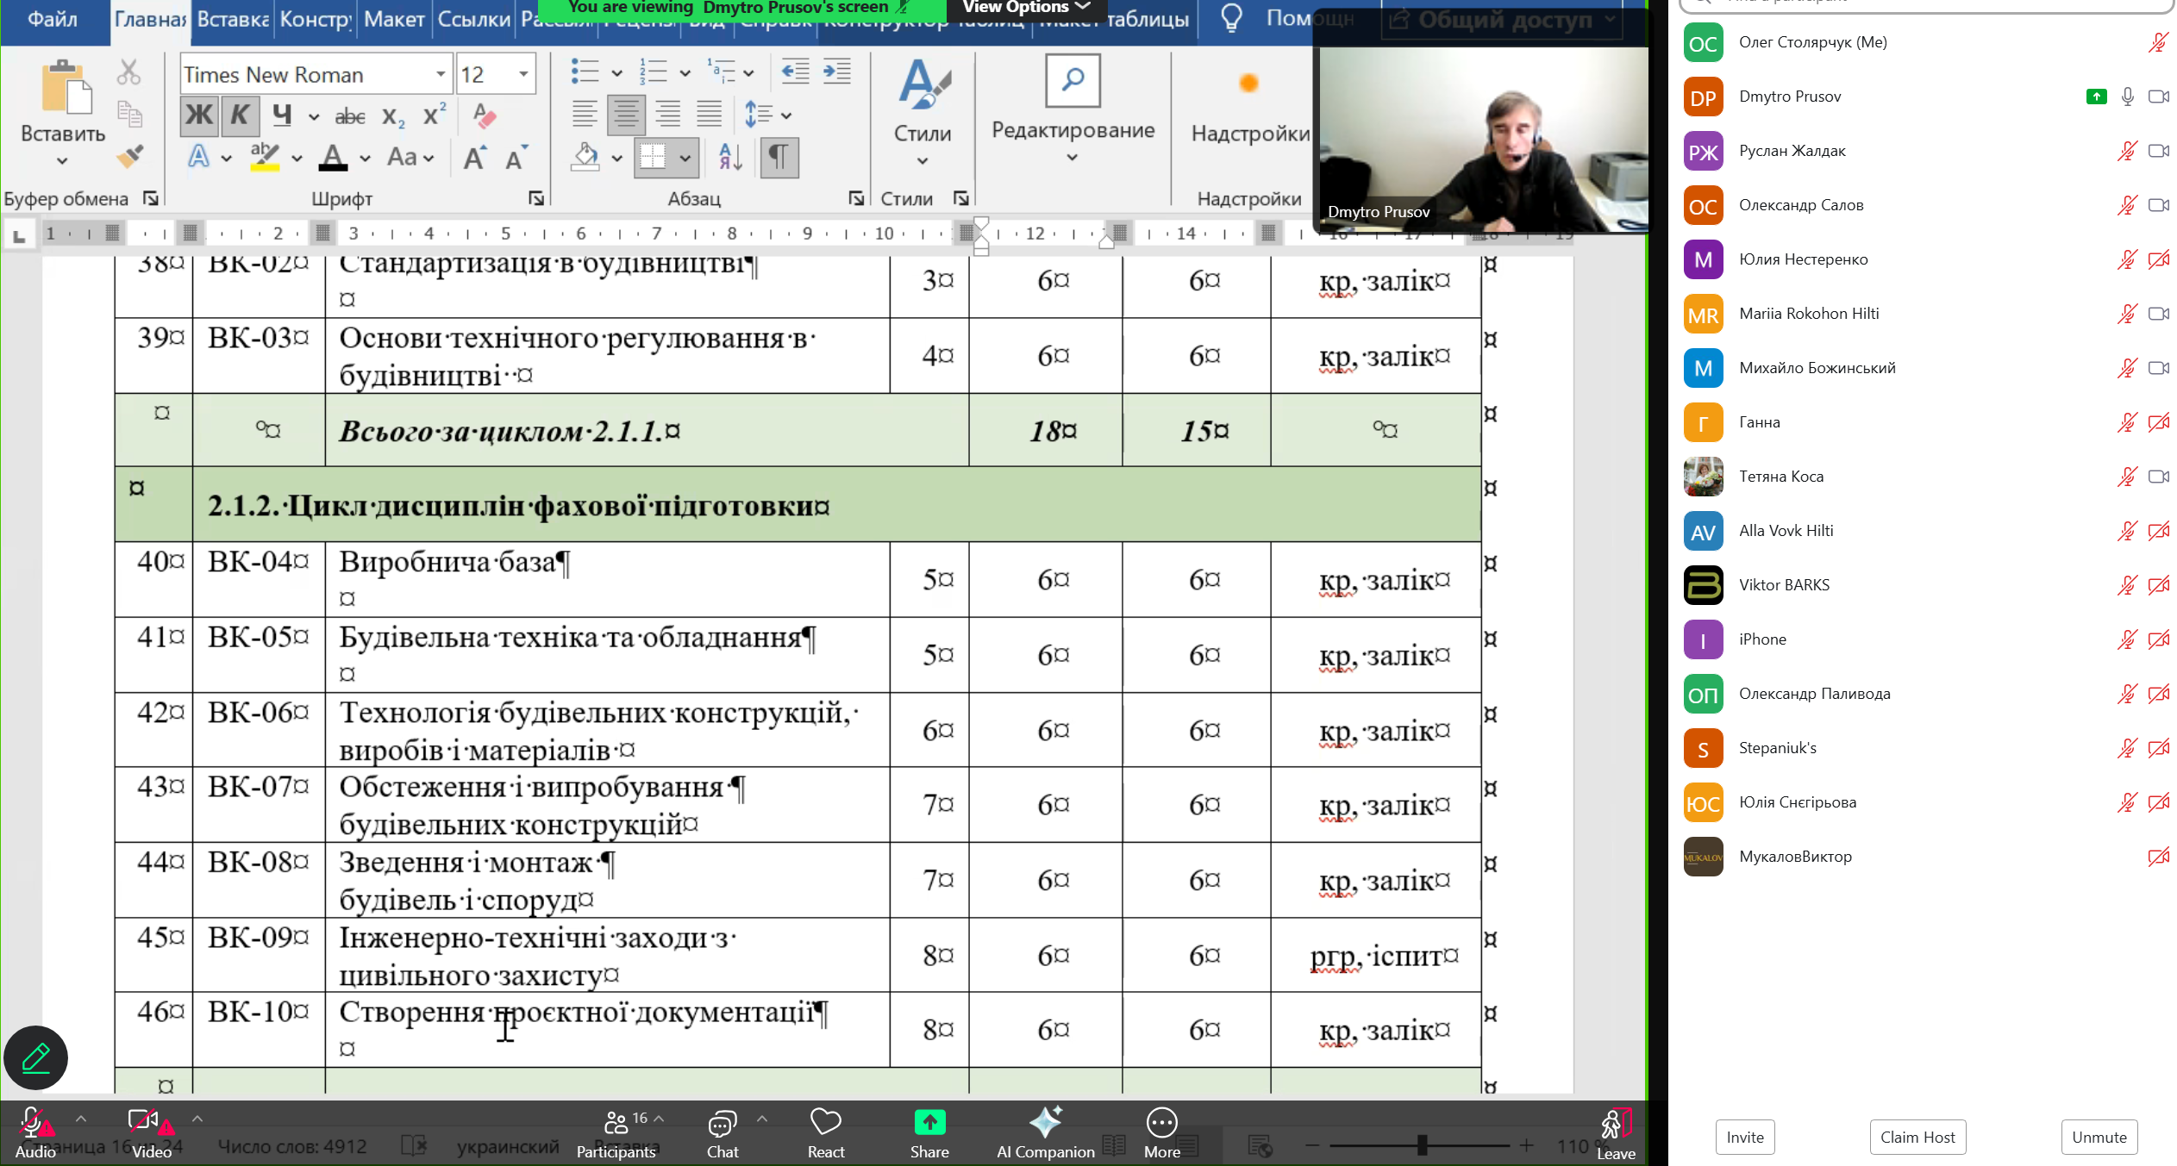Open the Font dialog launcher (Шрифт)

click(x=536, y=199)
